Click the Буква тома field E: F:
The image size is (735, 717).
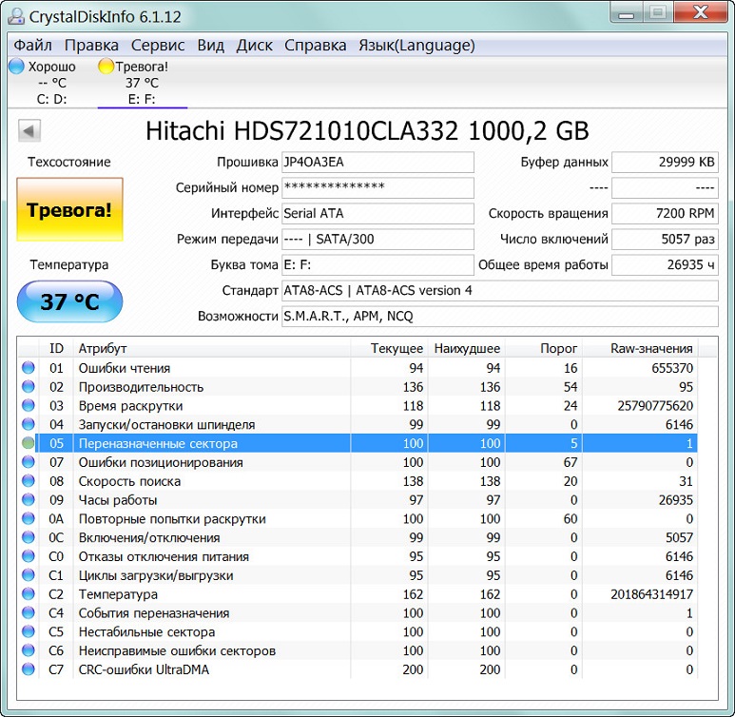377,265
